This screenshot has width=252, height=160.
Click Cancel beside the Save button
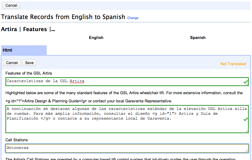pyautogui.click(x=12, y=63)
